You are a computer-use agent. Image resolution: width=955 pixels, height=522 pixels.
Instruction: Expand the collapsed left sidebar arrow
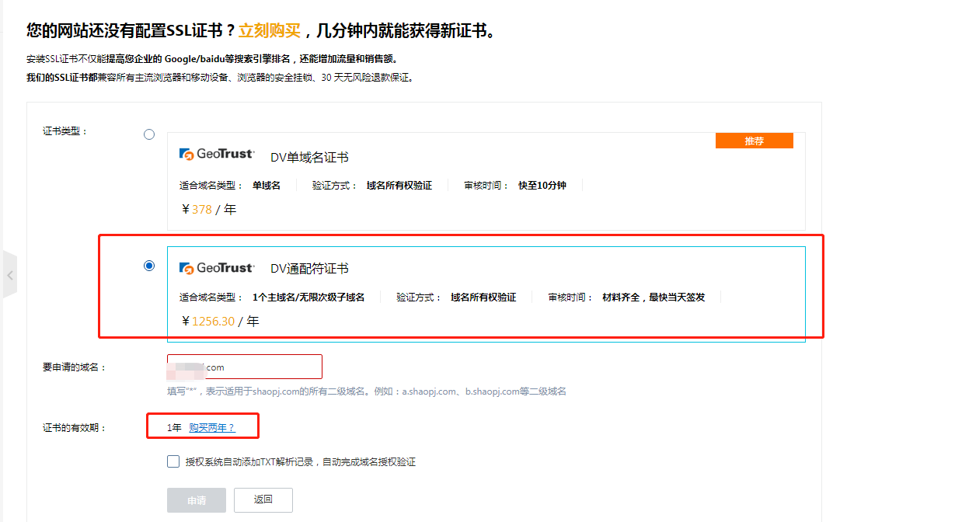click(x=9, y=275)
